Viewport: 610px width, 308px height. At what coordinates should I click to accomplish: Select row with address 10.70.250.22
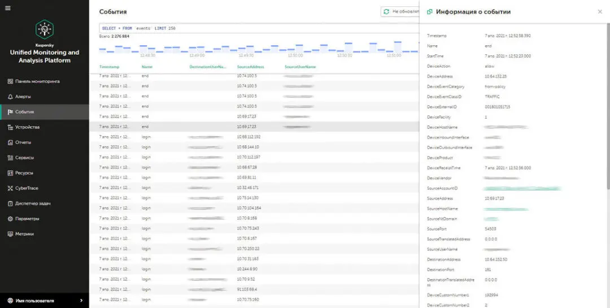[254, 249]
